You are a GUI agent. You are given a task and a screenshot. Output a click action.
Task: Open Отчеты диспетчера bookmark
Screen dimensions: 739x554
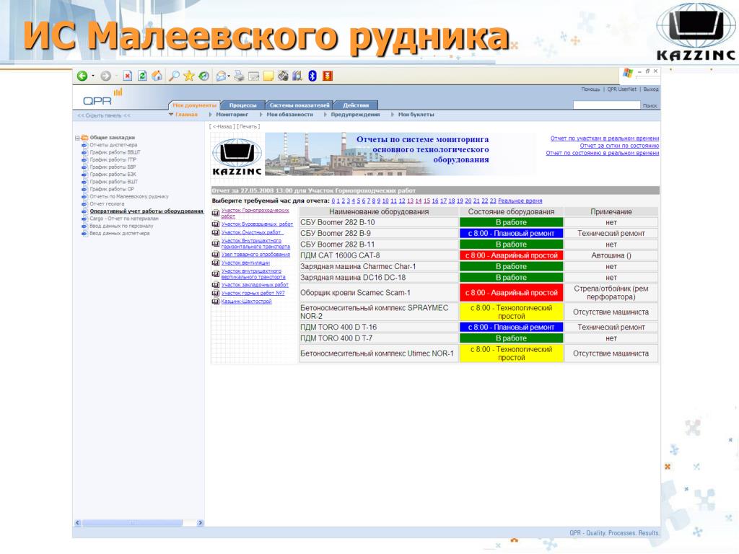[x=113, y=145]
